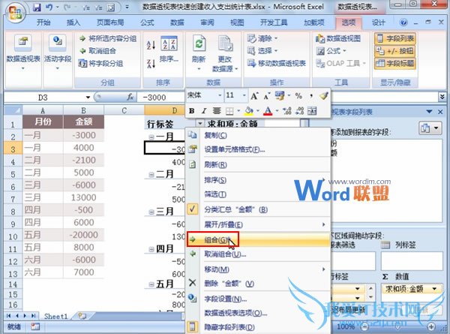Select cell B7 containing 13000

pyautogui.click(x=83, y=197)
